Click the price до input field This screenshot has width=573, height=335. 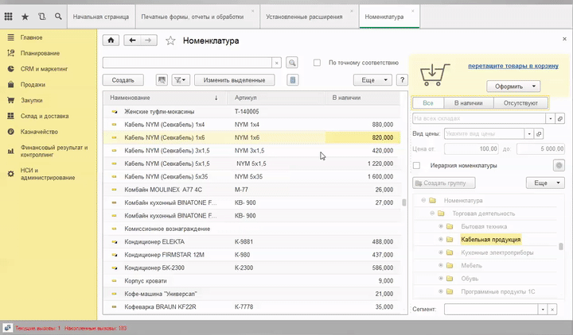541,148
